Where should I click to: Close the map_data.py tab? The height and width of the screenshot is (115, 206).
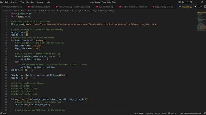[195, 7]
